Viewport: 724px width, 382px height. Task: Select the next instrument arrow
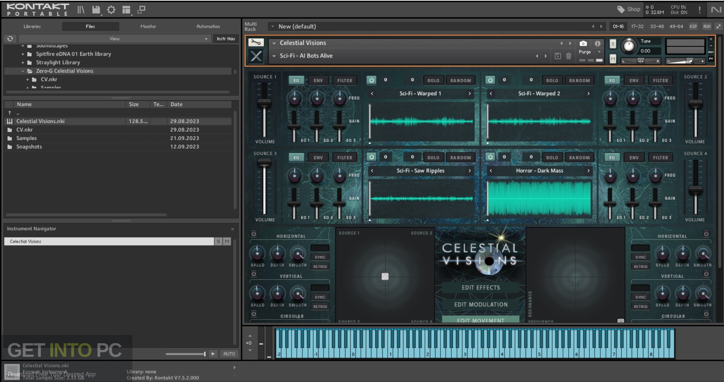tap(570, 43)
